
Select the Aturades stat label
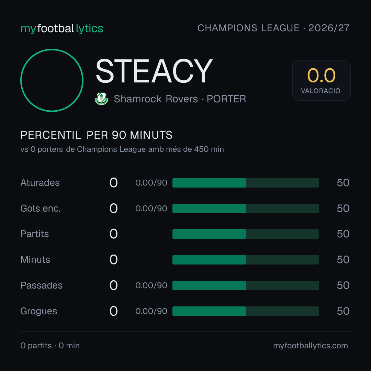[40, 183]
